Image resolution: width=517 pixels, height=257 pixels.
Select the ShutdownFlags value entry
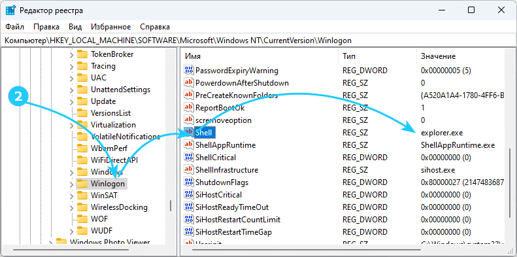[x=344, y=182]
